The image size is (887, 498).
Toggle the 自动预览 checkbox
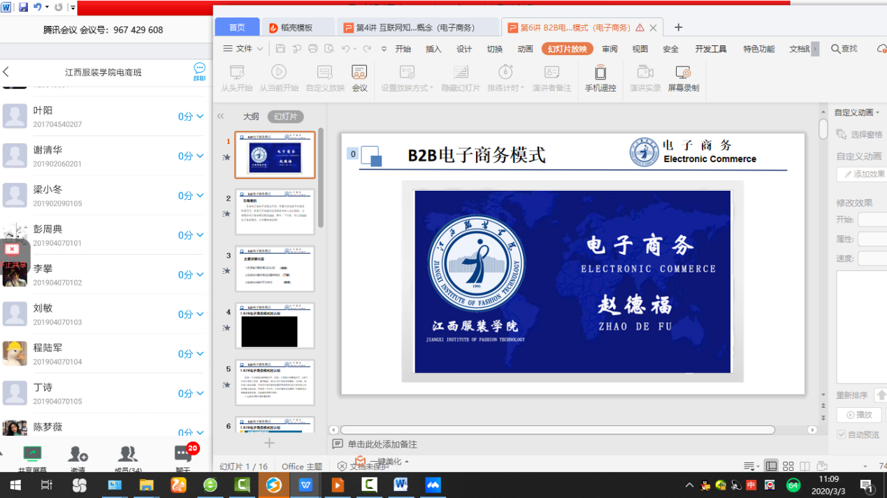(842, 434)
